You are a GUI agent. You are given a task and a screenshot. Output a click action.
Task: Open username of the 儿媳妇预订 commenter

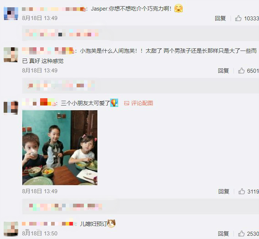47,223
